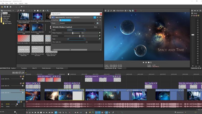The height and width of the screenshot is (114, 202).
Task: Open the Preset dropdown in Video Event FX
Action: [78, 23]
